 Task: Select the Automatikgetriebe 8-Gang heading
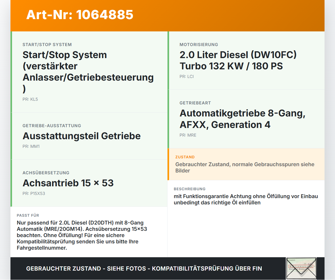[242, 119]
